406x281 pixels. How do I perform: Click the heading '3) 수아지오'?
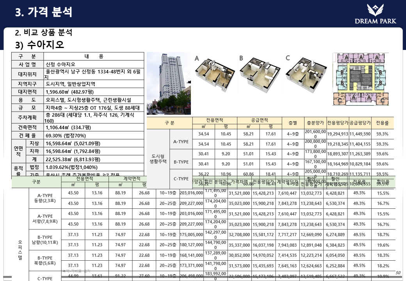coord(39,44)
